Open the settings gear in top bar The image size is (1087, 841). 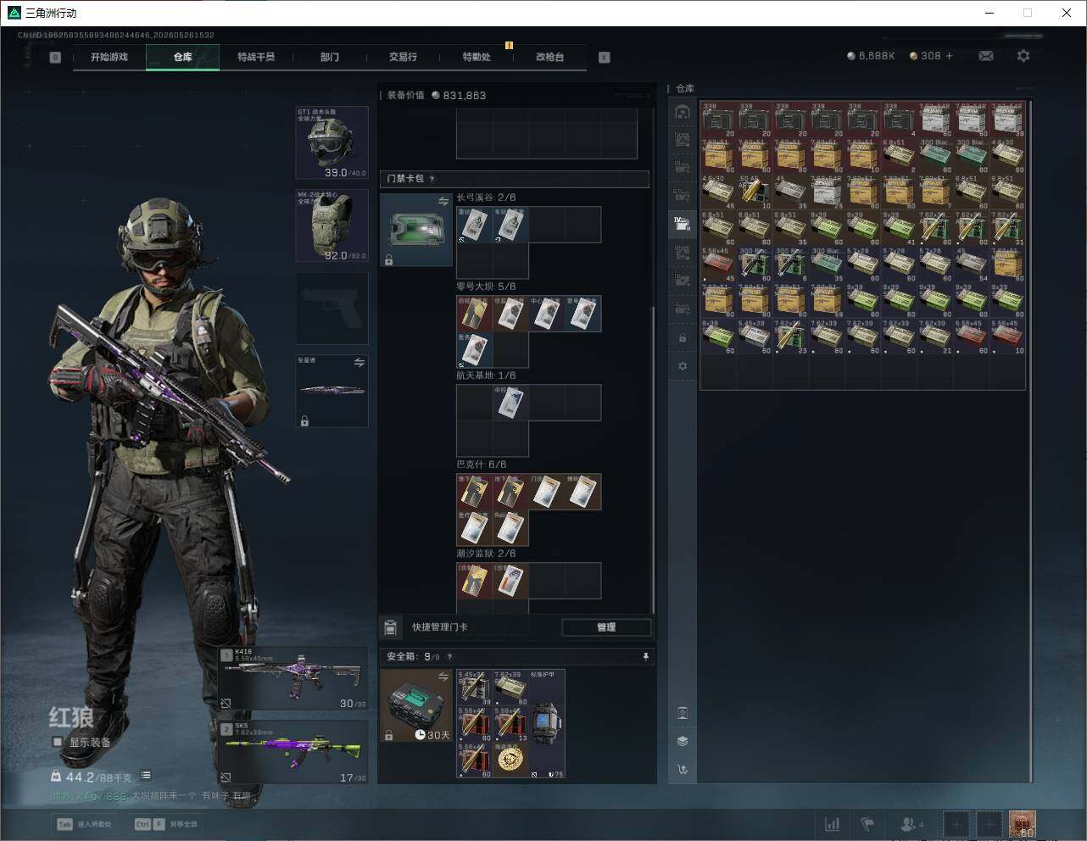(x=1023, y=56)
